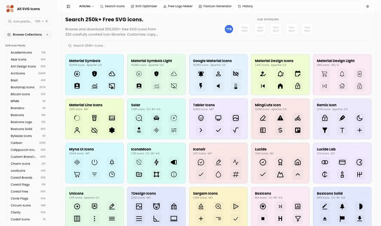Click Material Line Icons image icon
The height and width of the screenshot is (226, 381).
(x=112, y=118)
